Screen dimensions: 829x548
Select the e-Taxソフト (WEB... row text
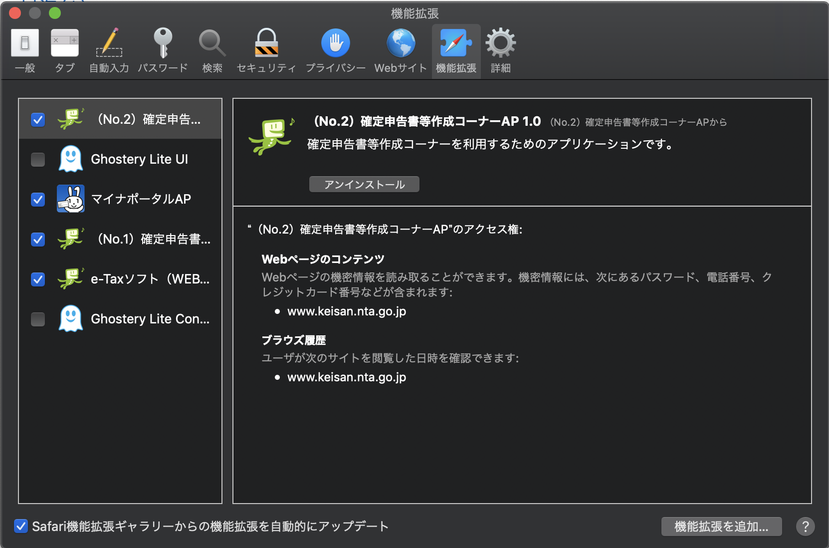point(150,279)
